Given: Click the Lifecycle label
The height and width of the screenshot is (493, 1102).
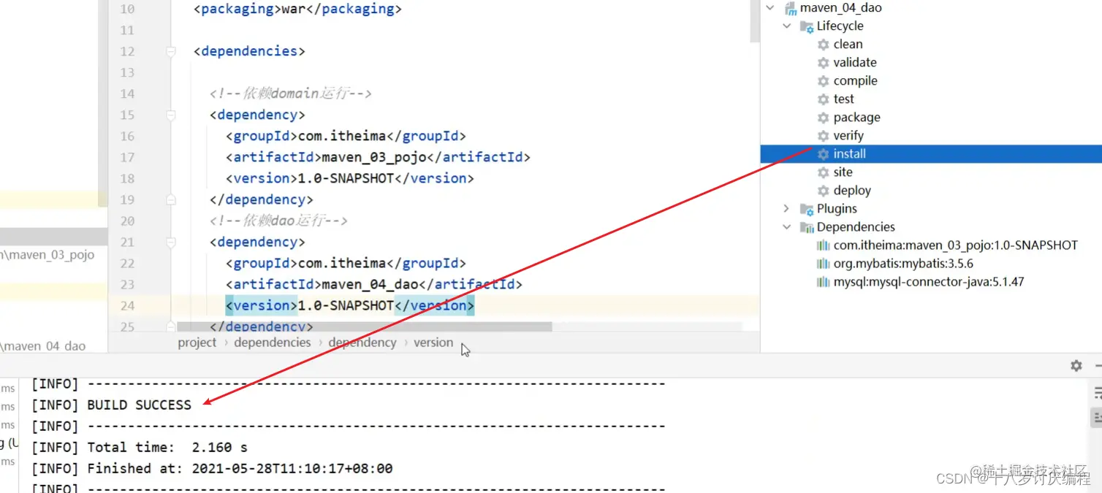Looking at the screenshot, I should pos(840,26).
